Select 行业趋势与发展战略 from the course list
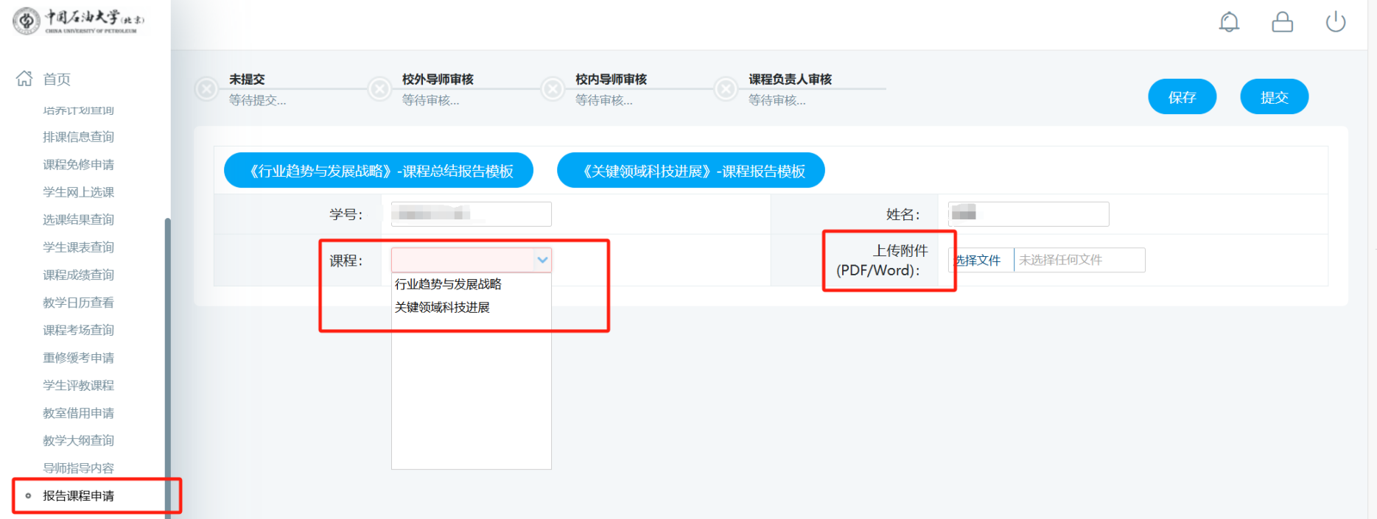The image size is (1377, 519). 448,284
